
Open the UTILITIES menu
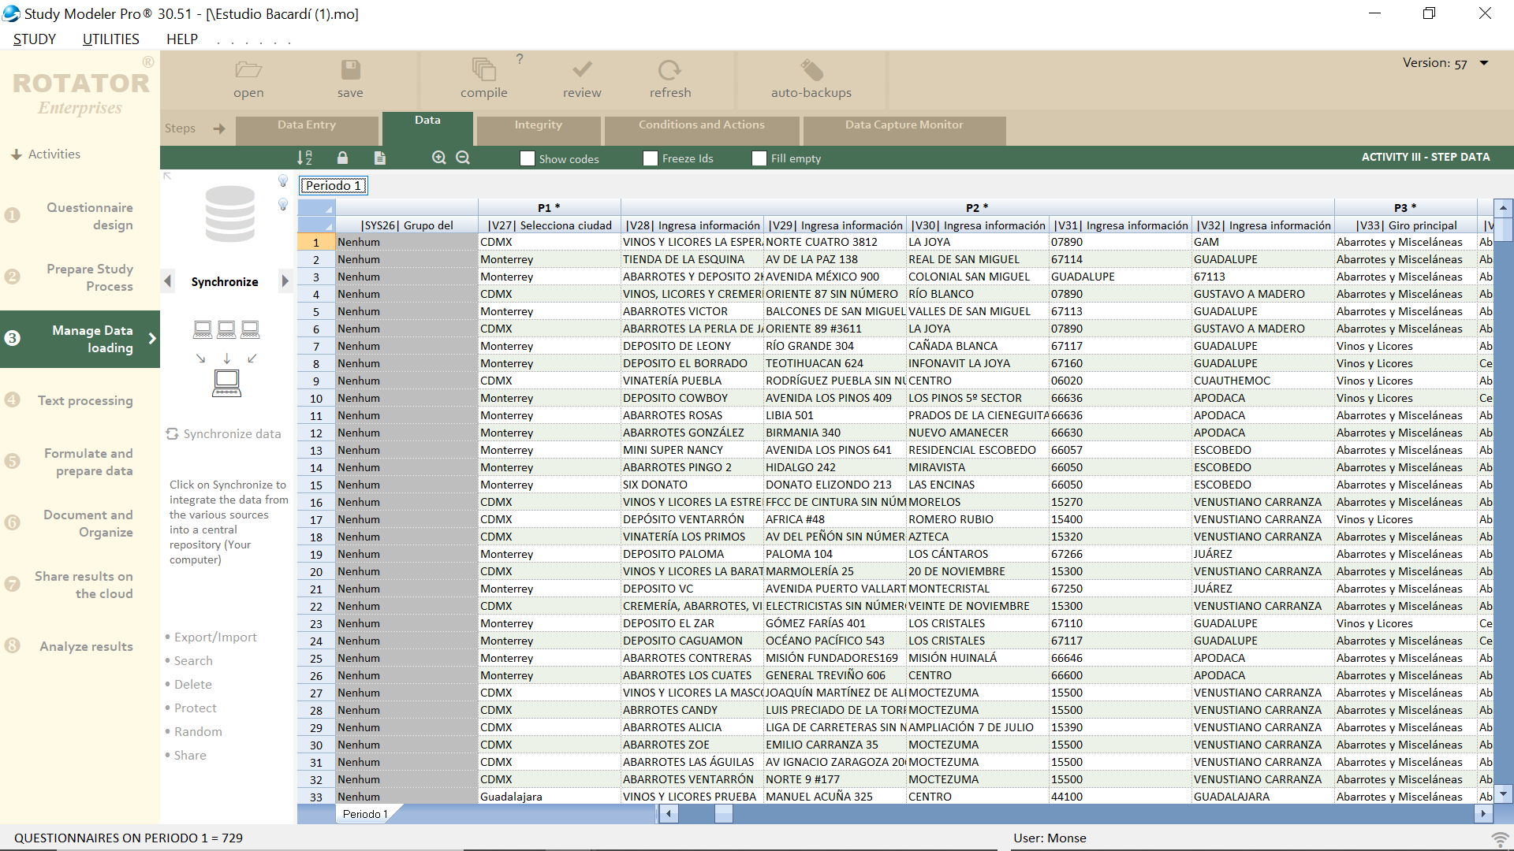[110, 39]
